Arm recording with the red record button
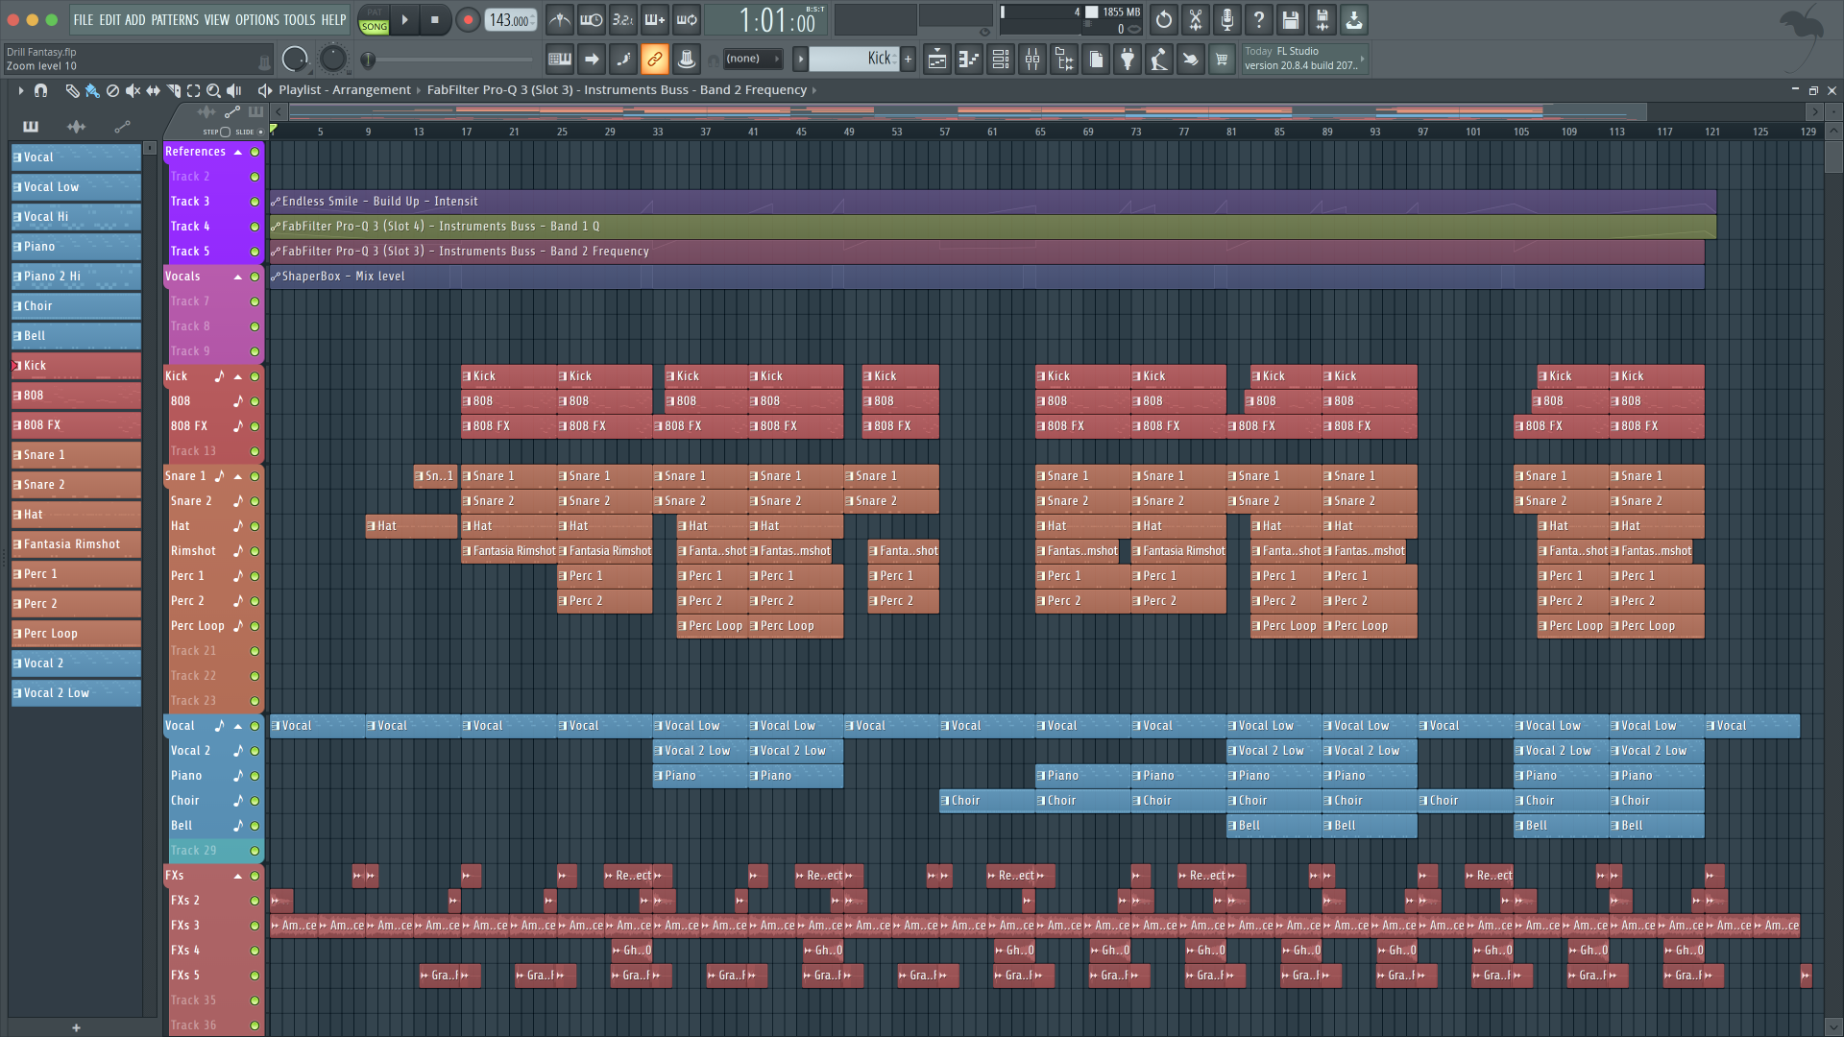The width and height of the screenshot is (1844, 1037). 468,19
